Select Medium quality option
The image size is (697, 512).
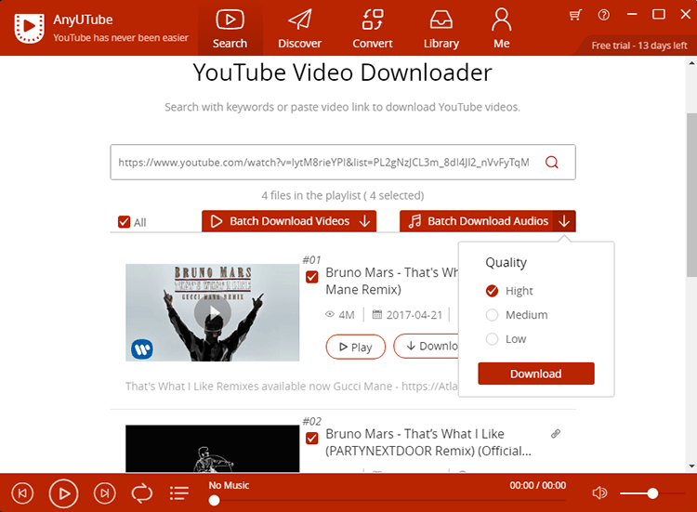(x=492, y=315)
